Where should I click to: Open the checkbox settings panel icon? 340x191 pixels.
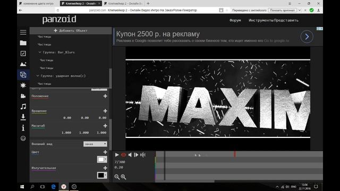click(x=23, y=54)
